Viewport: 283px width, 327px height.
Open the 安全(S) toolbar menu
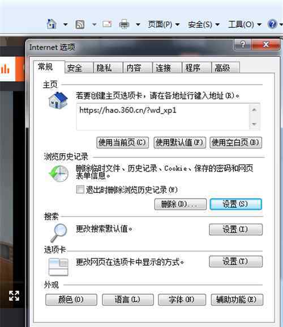204,24
